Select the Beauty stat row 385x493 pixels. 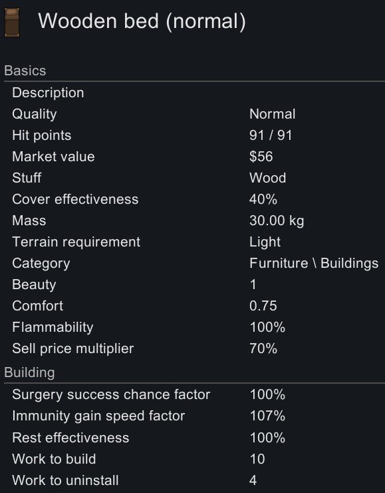point(195,284)
